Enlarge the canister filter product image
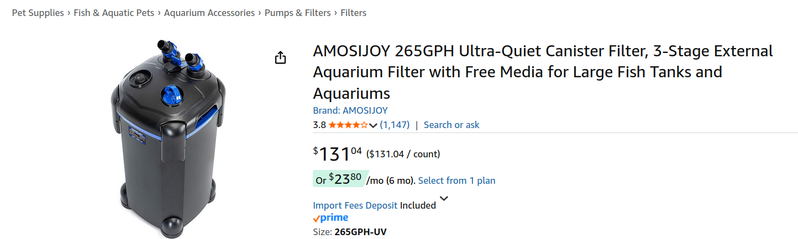This screenshot has width=798, height=239. [167, 138]
